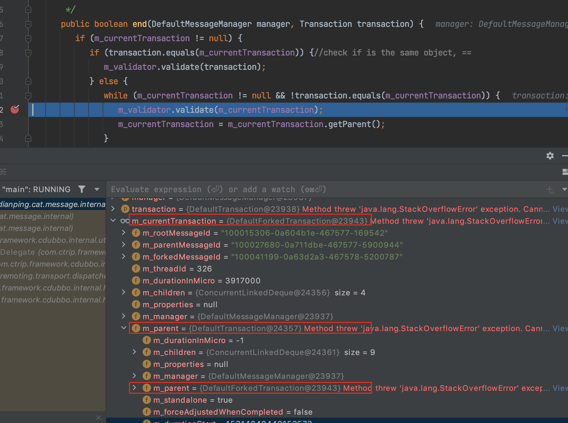
Task: Click the field icon of m_threadId
Action: click(136, 268)
